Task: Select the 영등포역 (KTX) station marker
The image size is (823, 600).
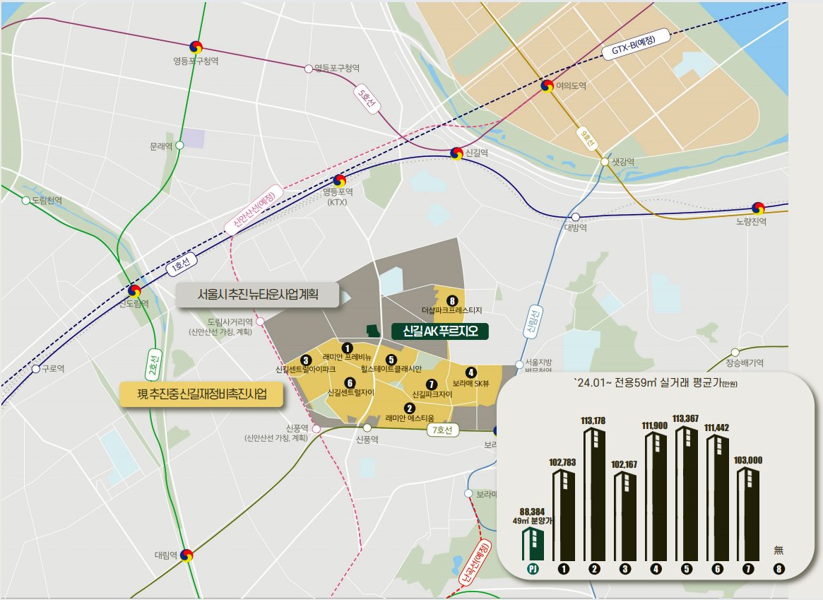Action: (x=340, y=180)
